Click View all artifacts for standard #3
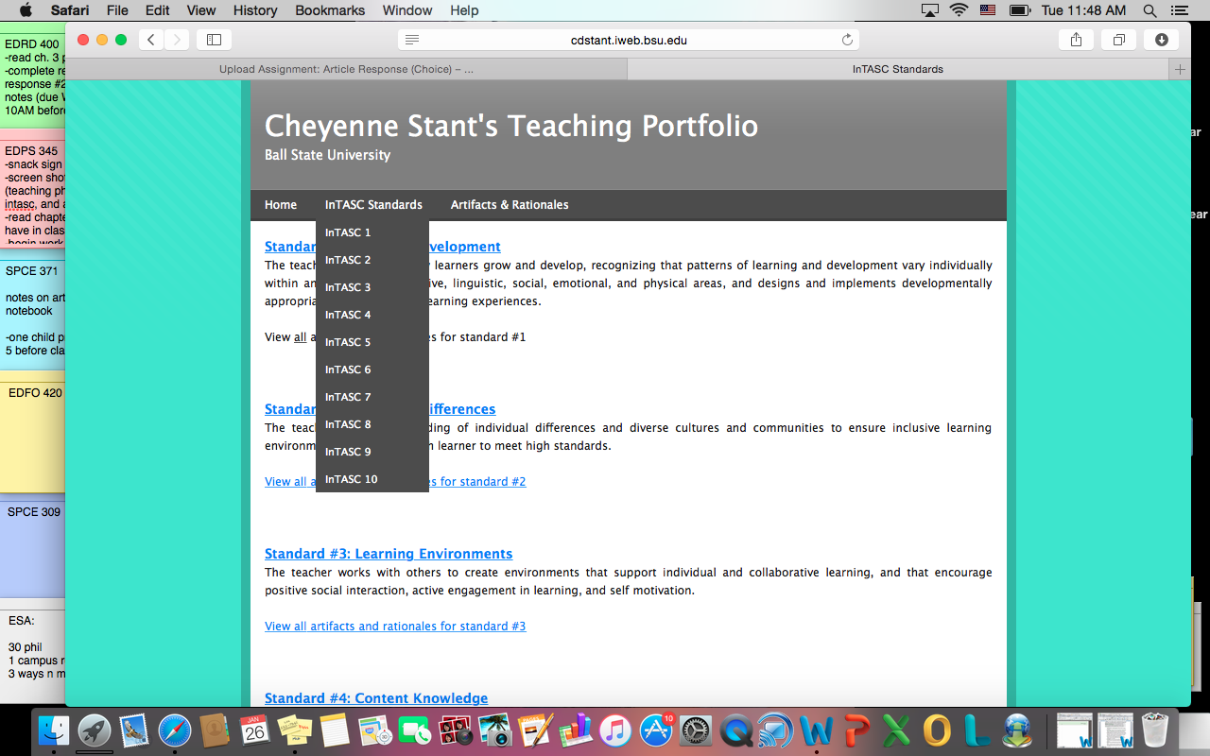The width and height of the screenshot is (1210, 756). tap(395, 627)
